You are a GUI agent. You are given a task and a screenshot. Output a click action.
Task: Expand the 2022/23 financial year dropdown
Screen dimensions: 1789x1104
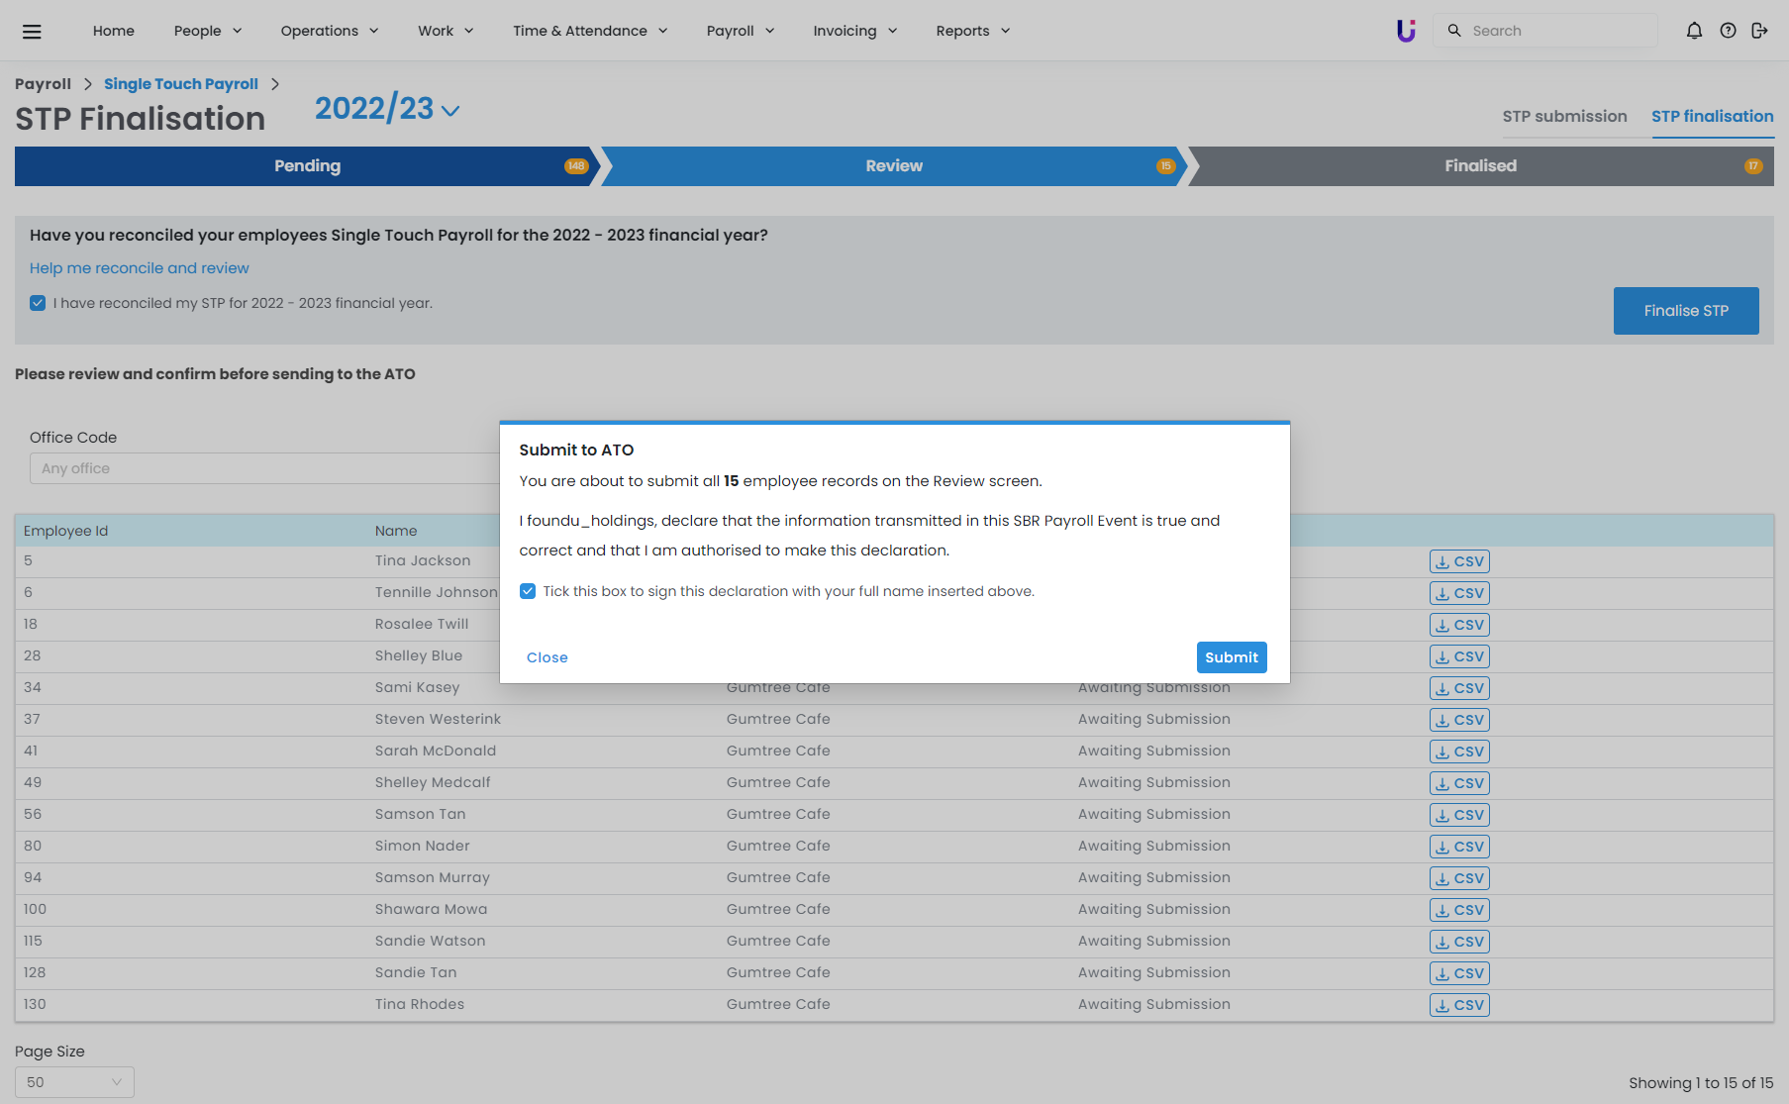tap(387, 109)
